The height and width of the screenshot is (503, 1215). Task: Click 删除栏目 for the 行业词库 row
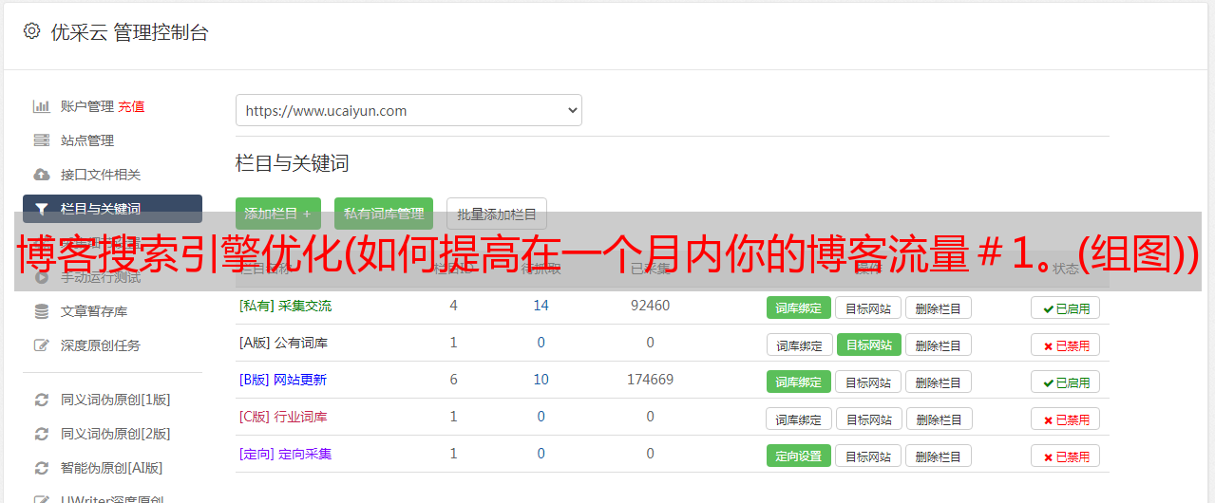pyautogui.click(x=939, y=419)
